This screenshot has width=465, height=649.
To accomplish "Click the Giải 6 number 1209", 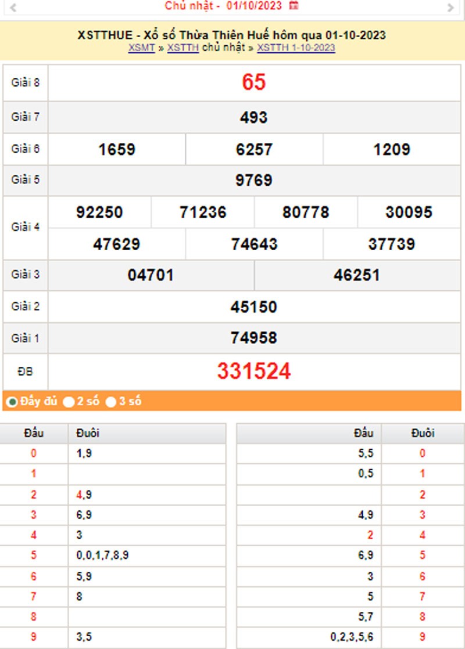I will [x=392, y=149].
